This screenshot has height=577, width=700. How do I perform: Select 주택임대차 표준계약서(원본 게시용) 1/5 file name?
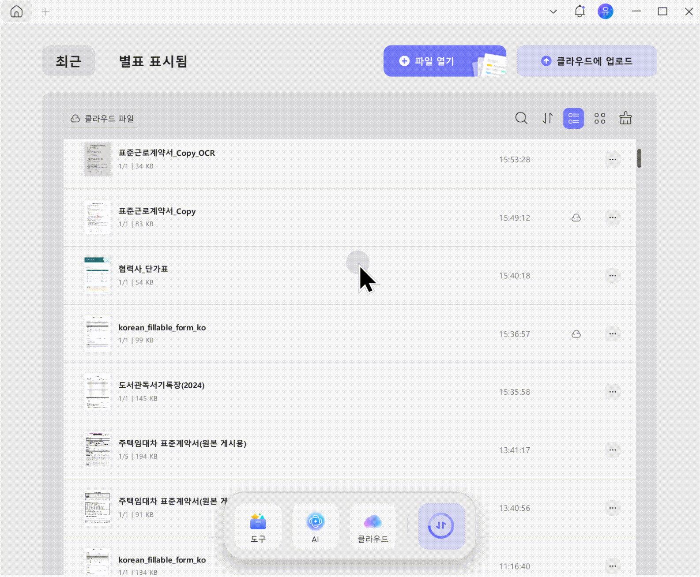(182, 444)
